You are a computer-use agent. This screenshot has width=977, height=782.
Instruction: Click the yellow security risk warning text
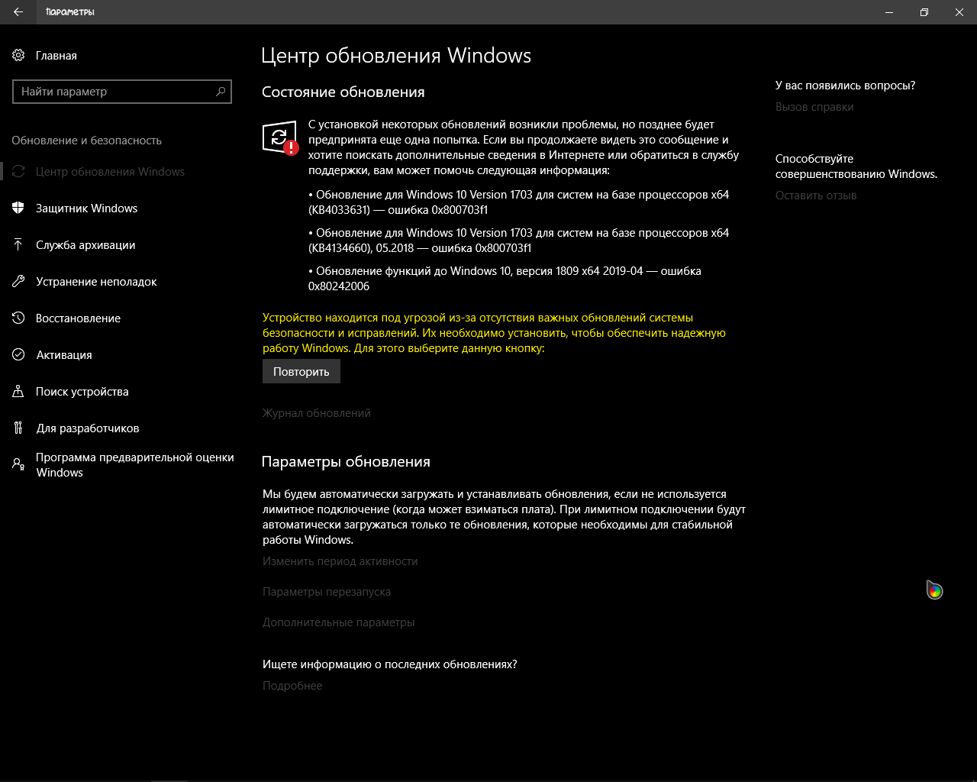pyautogui.click(x=494, y=333)
